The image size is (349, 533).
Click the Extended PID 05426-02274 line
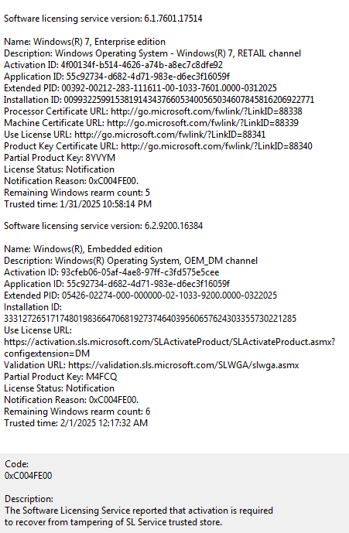pyautogui.click(x=140, y=296)
